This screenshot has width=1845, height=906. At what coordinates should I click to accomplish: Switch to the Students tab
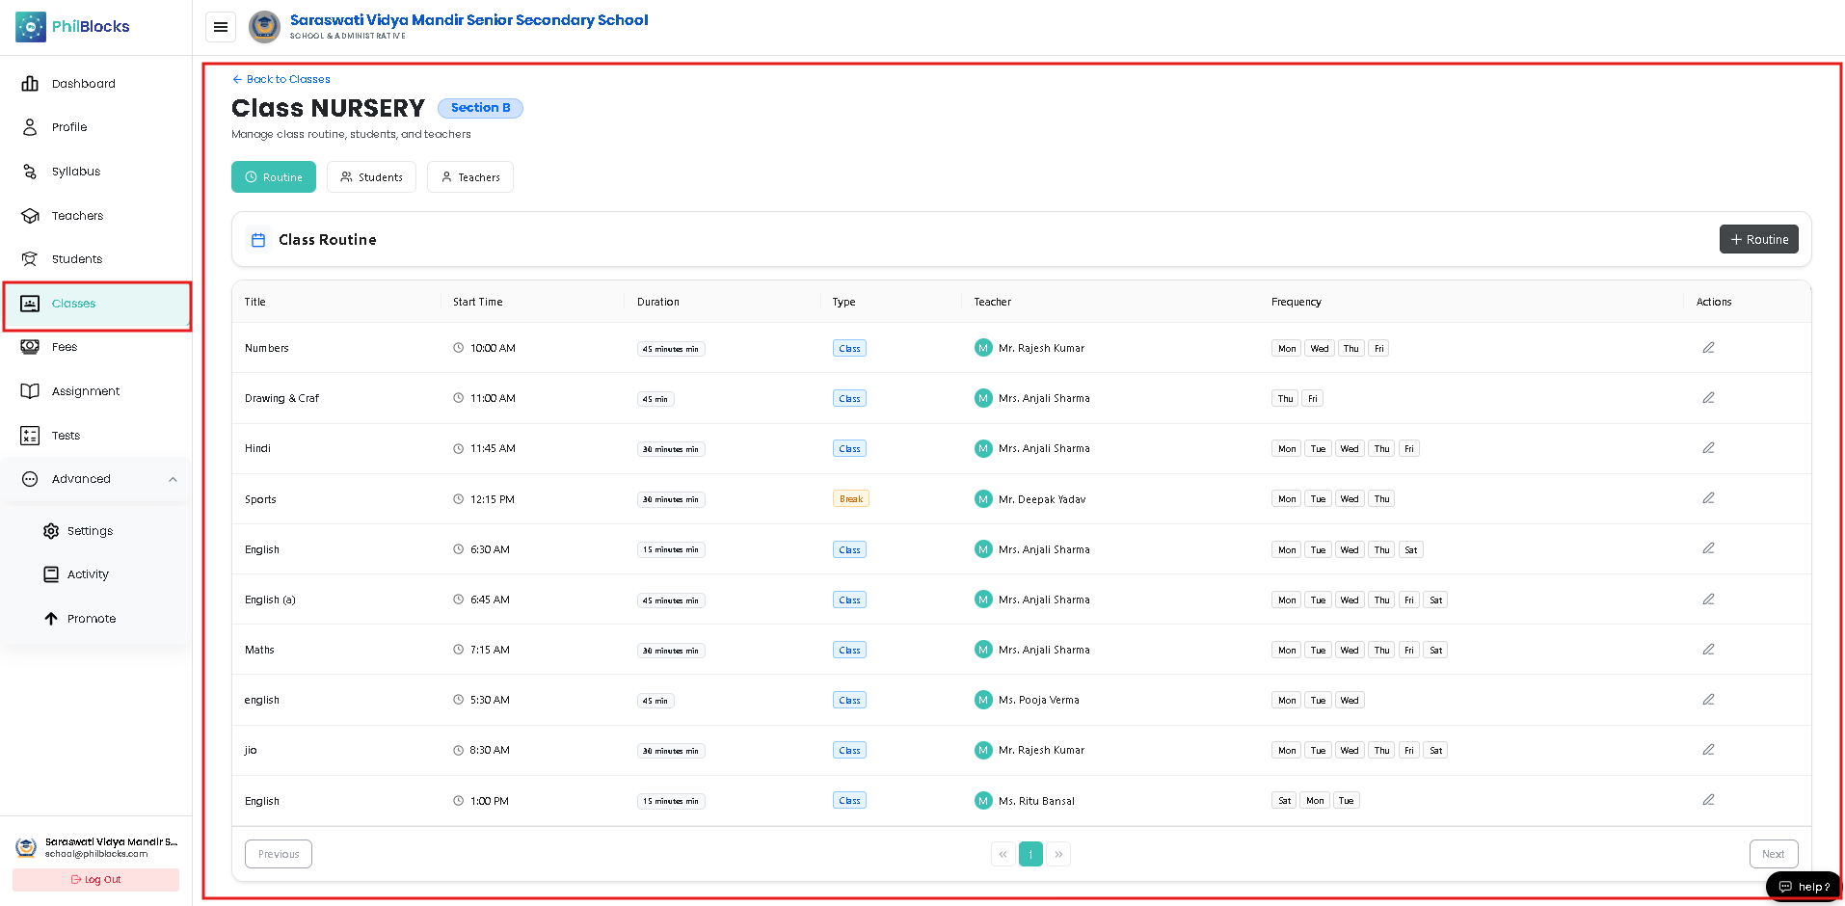point(371,177)
